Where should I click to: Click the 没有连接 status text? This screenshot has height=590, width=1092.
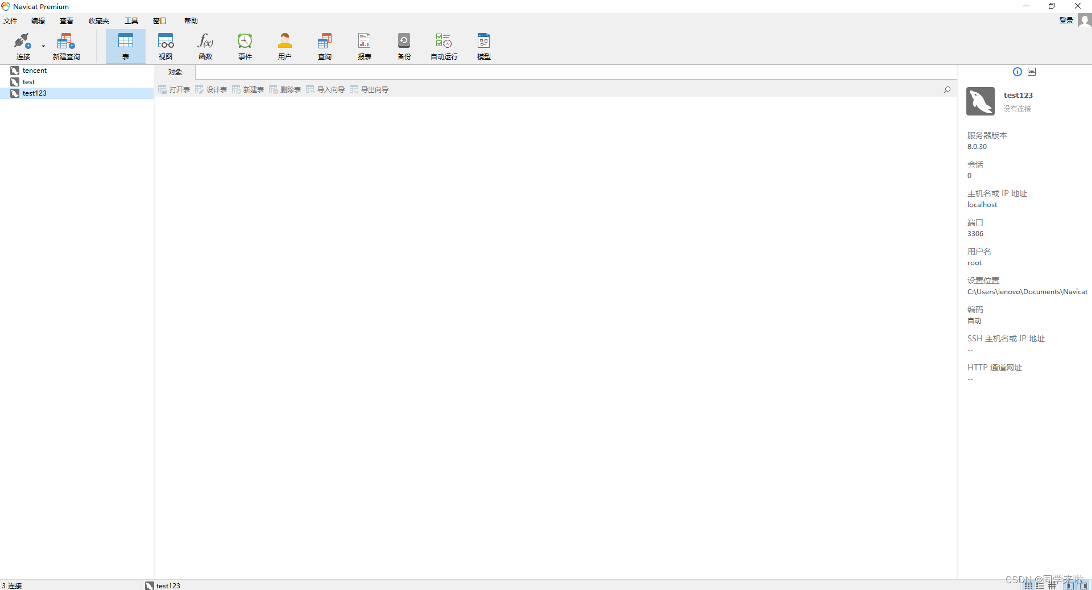coord(1017,109)
